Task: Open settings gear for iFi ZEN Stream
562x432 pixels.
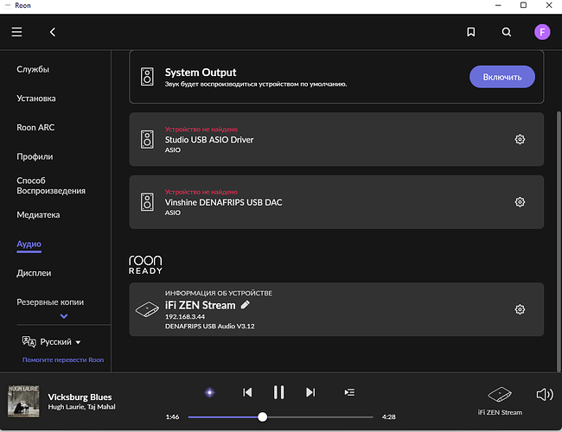Action: point(520,309)
